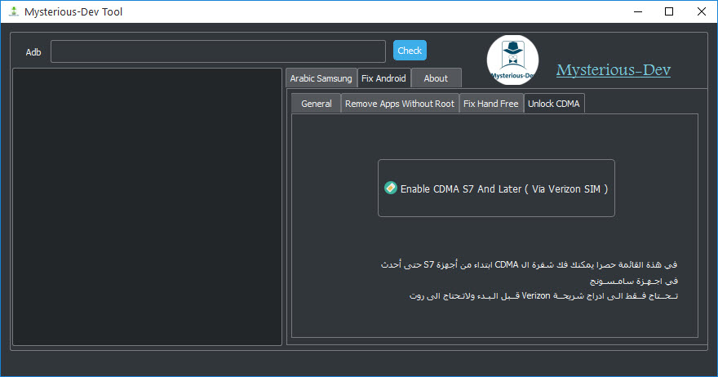
Task: Close the Mysterious-Dev Tool window
Action: (701, 11)
